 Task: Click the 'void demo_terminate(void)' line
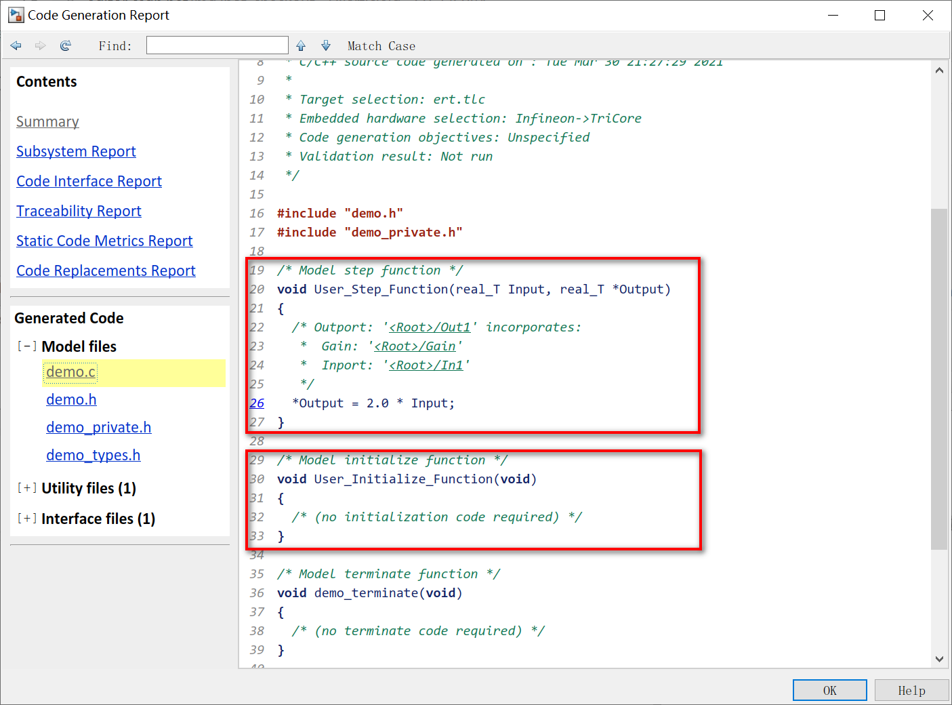point(369,593)
